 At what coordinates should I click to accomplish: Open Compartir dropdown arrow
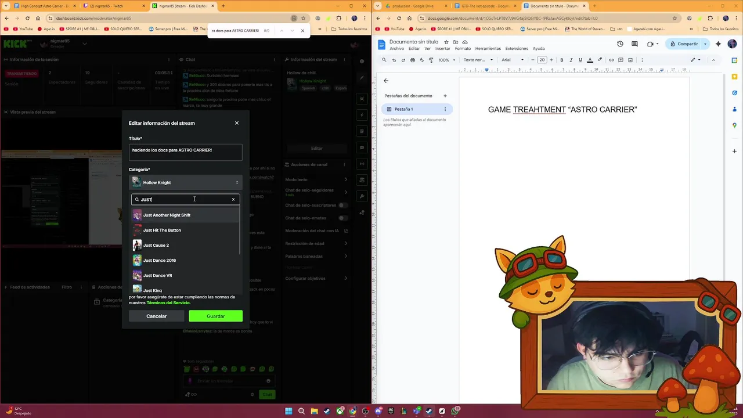pyautogui.click(x=705, y=44)
